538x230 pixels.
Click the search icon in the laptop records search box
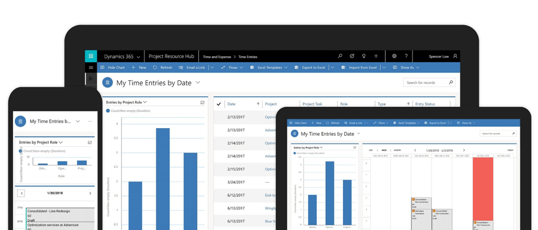451,82
